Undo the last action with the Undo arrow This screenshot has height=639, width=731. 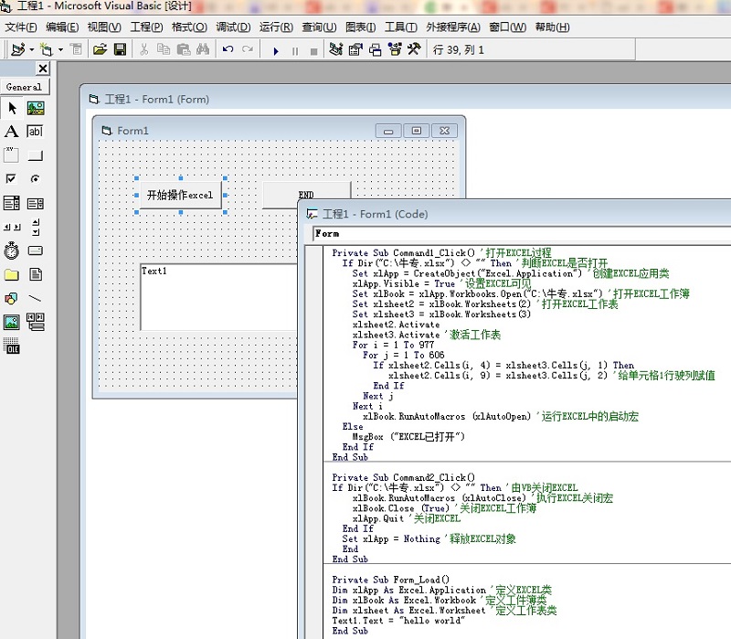tap(228, 49)
